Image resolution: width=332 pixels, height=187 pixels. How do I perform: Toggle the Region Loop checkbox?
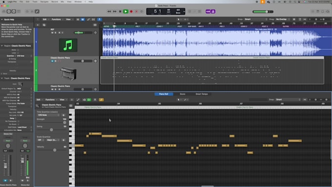tap(18, 53)
